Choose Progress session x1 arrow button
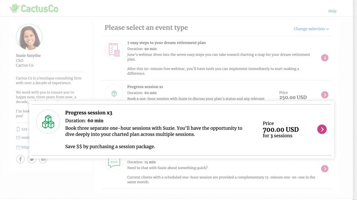This screenshot has width=357, height=200. [x=325, y=95]
